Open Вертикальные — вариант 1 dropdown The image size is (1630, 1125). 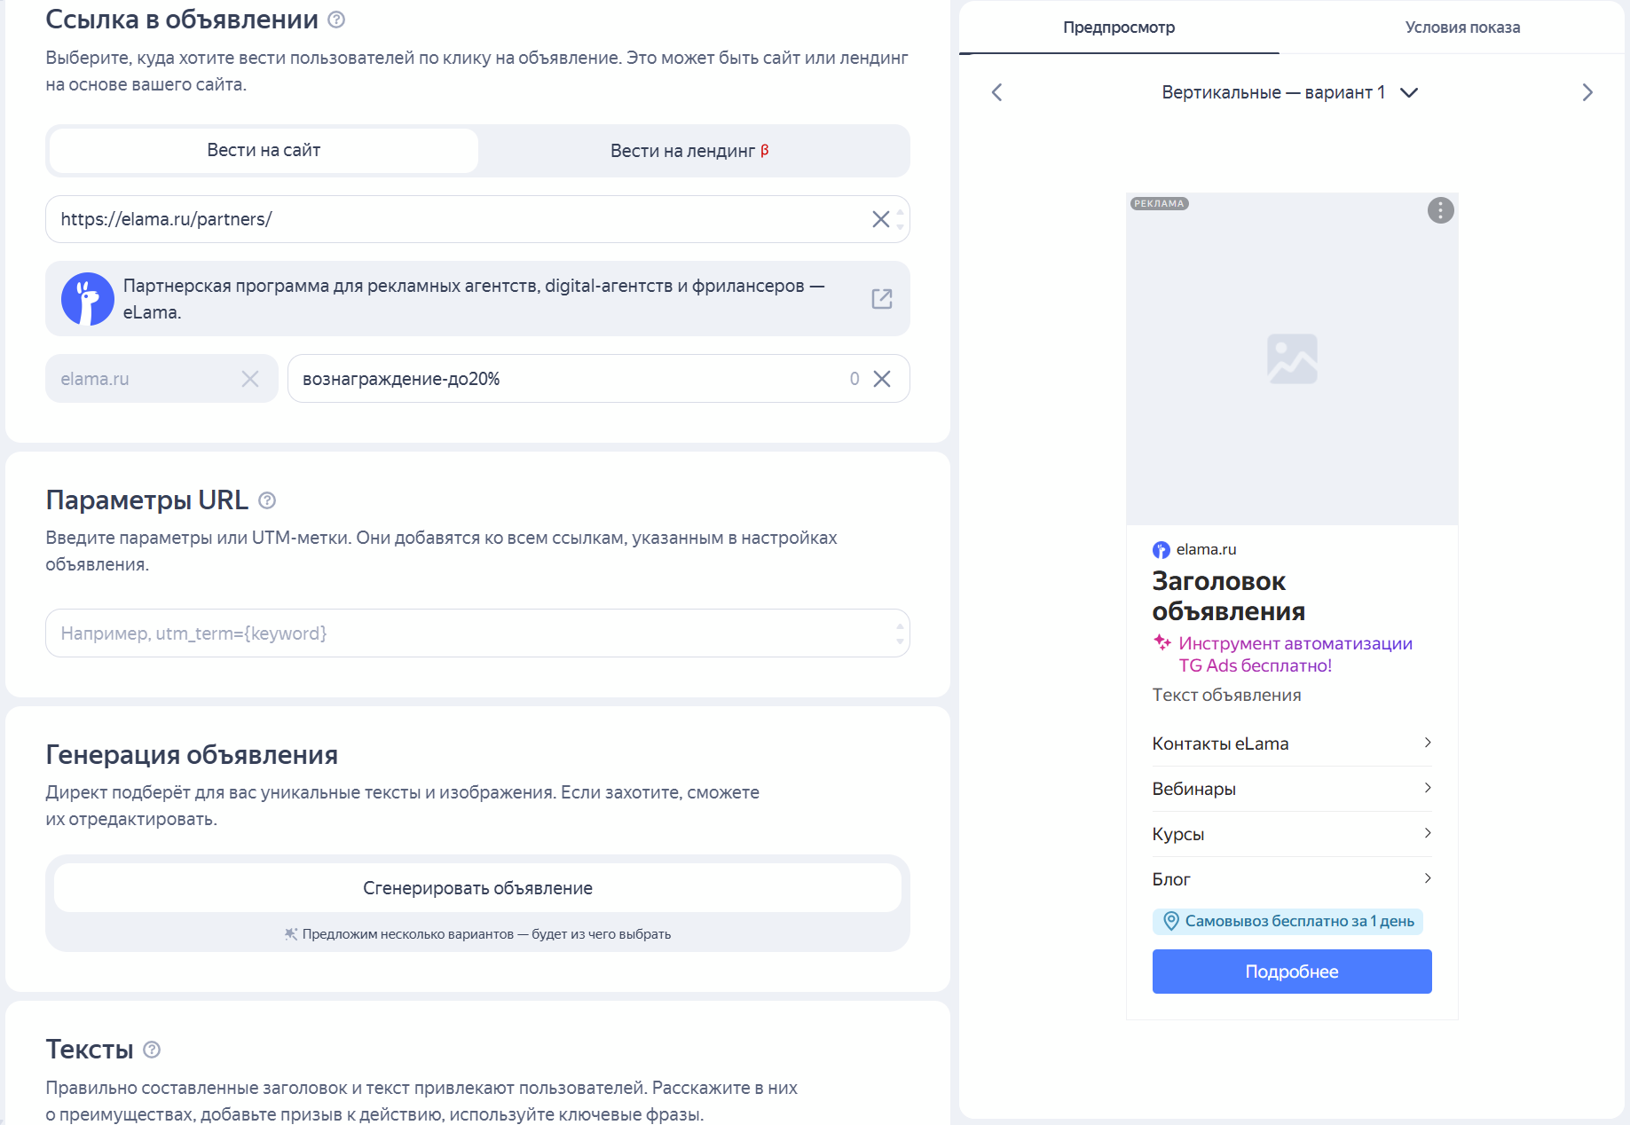pyautogui.click(x=1290, y=92)
